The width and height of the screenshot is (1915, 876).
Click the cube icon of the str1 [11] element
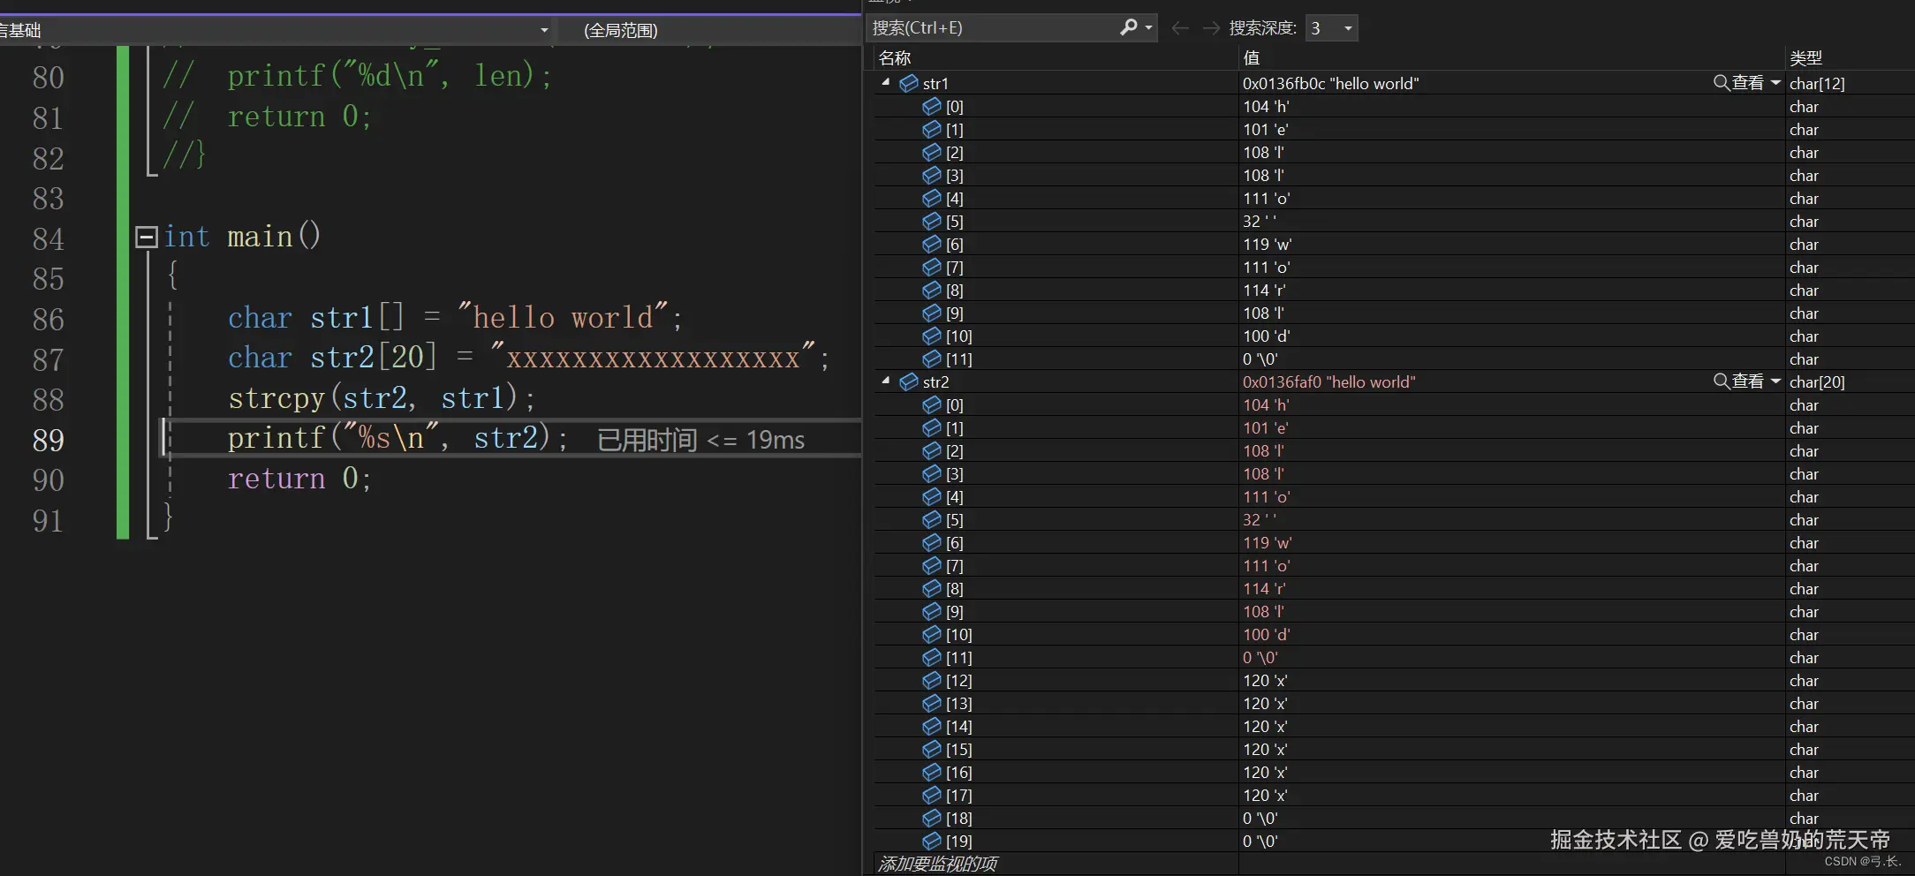coord(932,359)
